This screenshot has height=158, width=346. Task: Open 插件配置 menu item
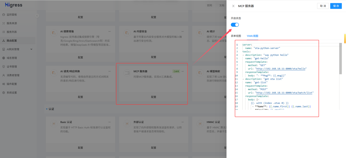click(x=12, y=84)
